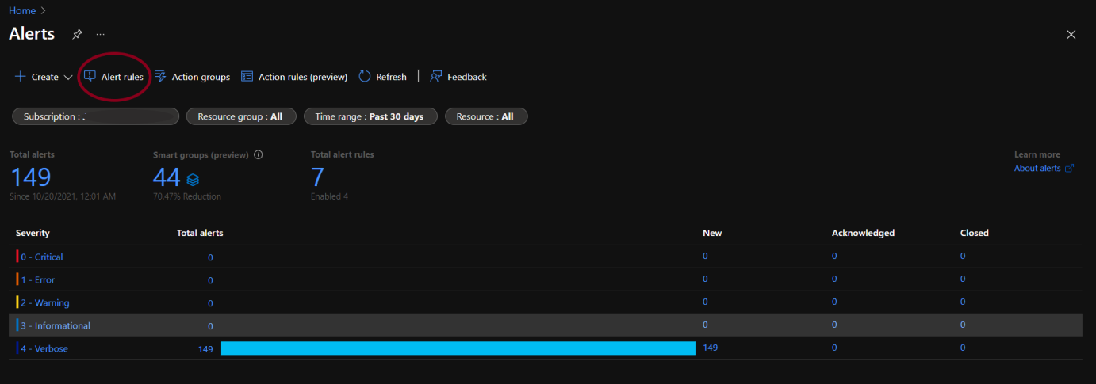Click the pin icon next to Alerts title
Viewport: 1096px width, 384px height.
tap(77, 34)
